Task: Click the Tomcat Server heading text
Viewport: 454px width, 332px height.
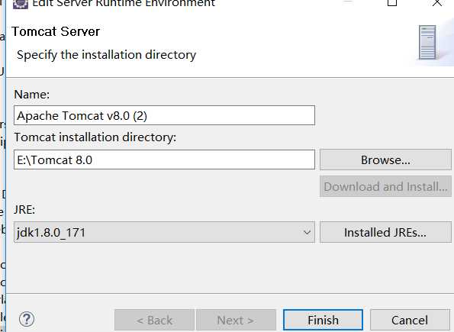Action: pyautogui.click(x=56, y=31)
